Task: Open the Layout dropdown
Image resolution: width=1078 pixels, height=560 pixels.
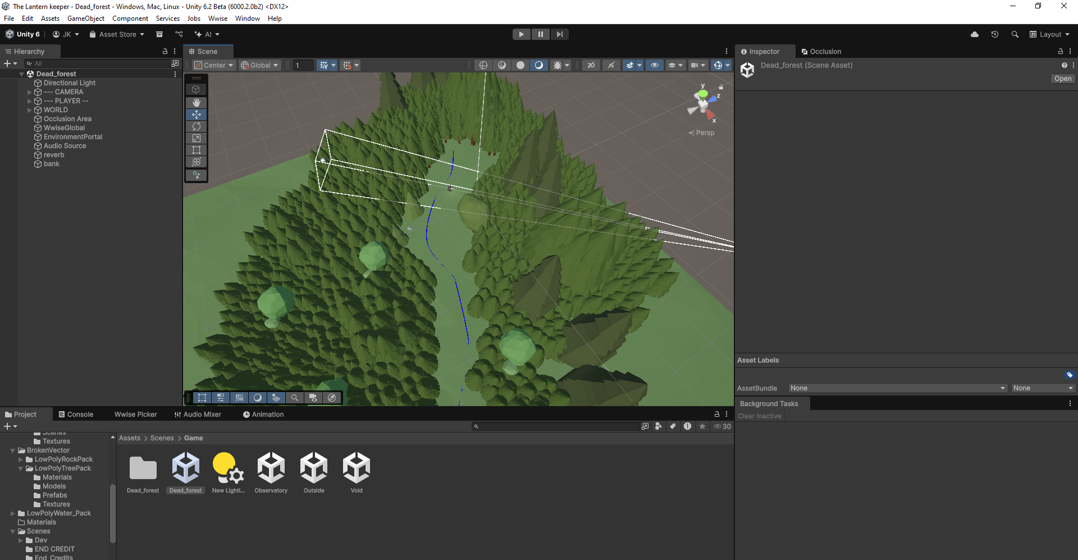Action: 1049,34
